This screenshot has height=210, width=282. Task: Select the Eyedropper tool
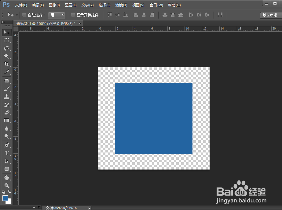[7, 72]
